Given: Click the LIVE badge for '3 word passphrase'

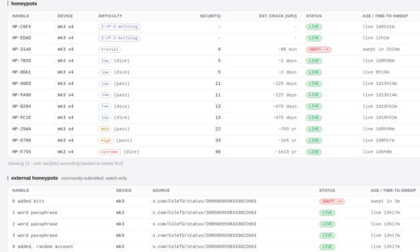Looking at the screenshot, I should coord(327,235).
